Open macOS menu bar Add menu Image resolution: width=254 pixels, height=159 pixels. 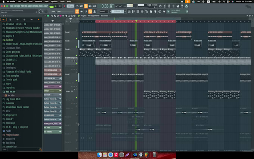pos(31,1)
